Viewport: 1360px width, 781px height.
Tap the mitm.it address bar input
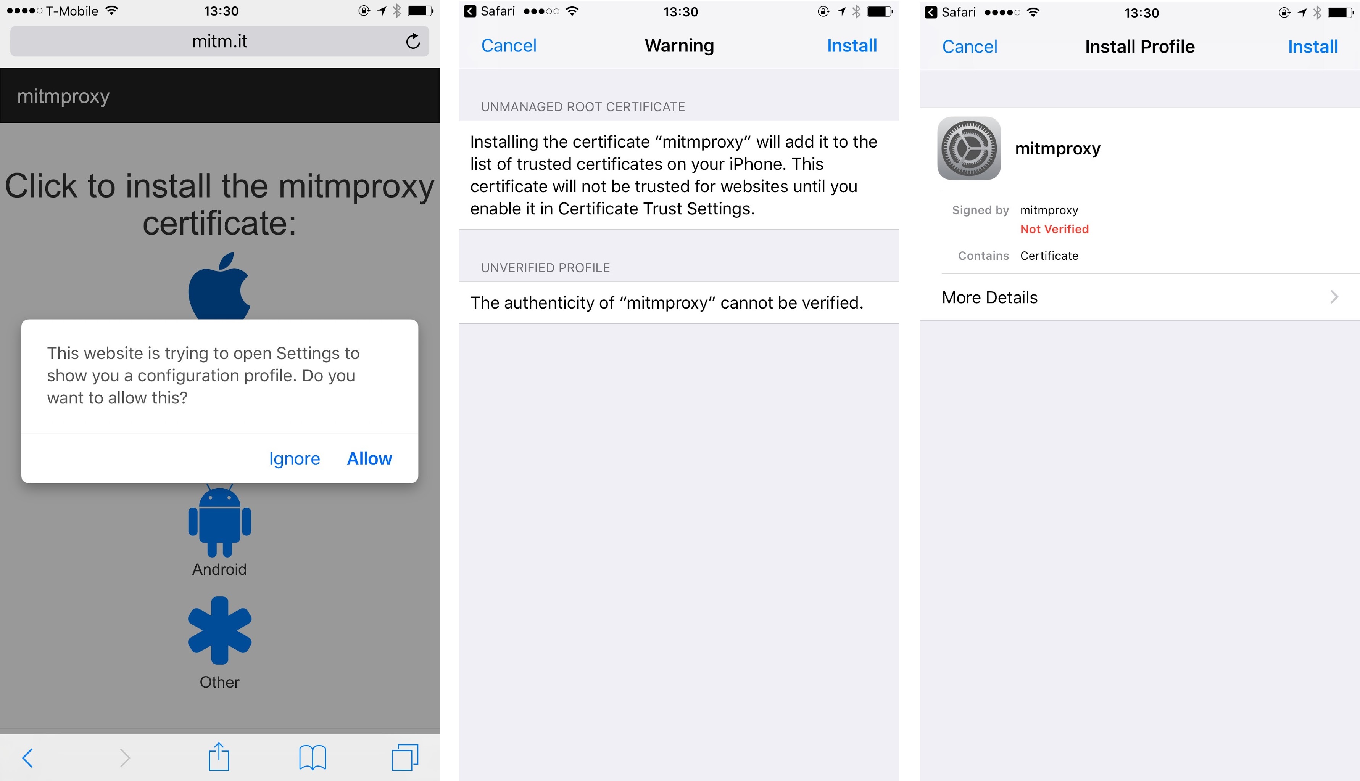(x=219, y=44)
